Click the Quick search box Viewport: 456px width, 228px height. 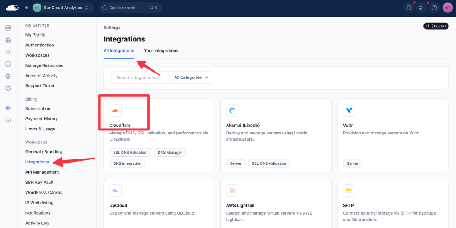click(x=130, y=8)
